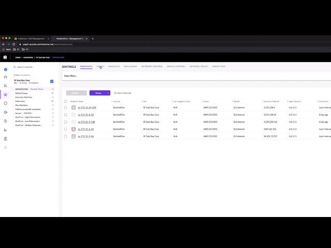Toggle the select-all checkbox in table header
The height and width of the screenshot is (248, 331).
pyautogui.click(x=66, y=101)
